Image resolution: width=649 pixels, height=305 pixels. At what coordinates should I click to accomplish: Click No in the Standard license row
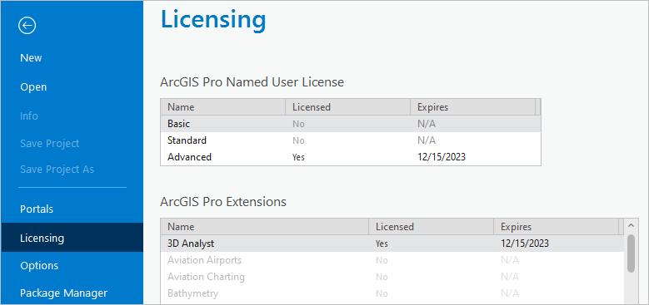298,140
